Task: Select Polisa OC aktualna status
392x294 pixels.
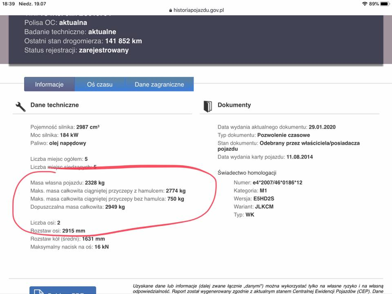Action: pyautogui.click(x=56, y=22)
